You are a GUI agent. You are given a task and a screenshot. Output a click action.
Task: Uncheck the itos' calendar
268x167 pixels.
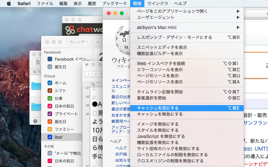(x=50, y=137)
